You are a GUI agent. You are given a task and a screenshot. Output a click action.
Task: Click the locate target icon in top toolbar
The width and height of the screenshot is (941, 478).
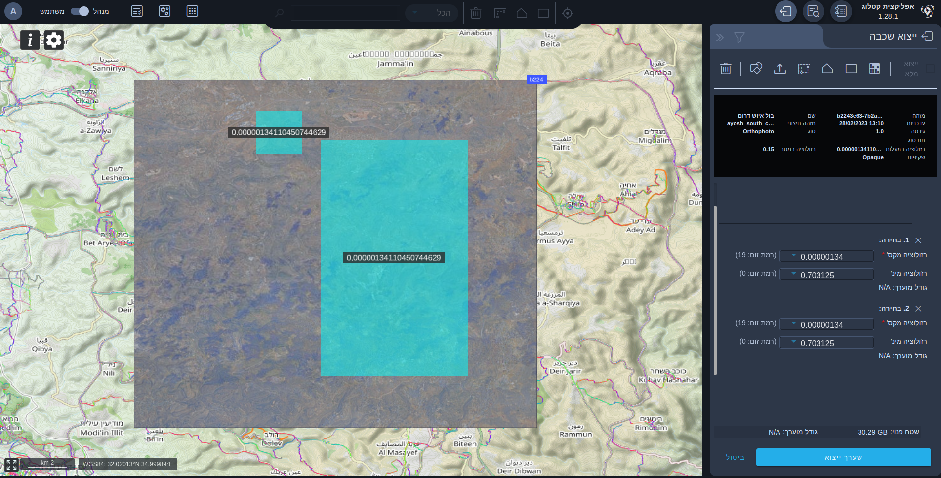[568, 13]
